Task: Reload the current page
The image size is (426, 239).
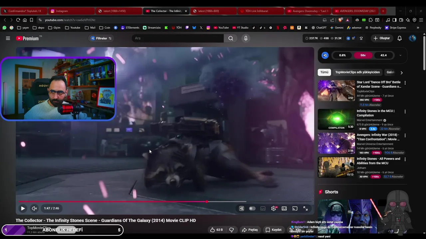Action: click(18, 20)
